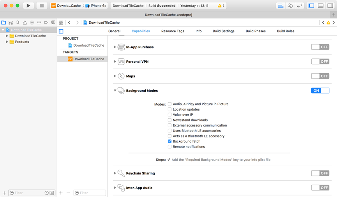
Task: Add a file using navigator plus button
Action: 4,193
